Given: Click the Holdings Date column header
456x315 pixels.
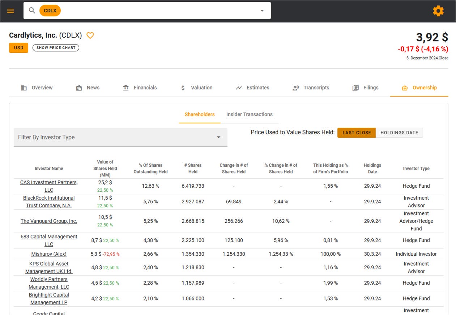Looking at the screenshot, I should click(372, 169).
